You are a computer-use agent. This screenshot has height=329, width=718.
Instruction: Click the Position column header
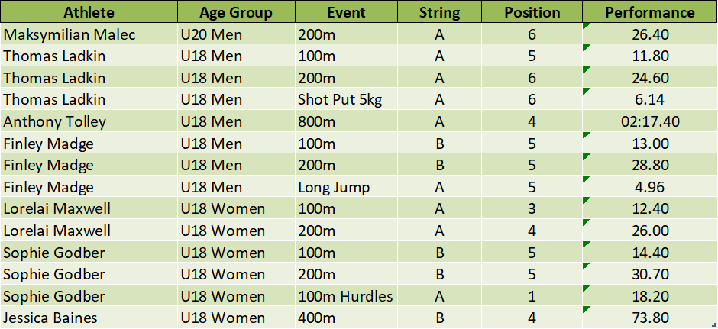point(532,12)
